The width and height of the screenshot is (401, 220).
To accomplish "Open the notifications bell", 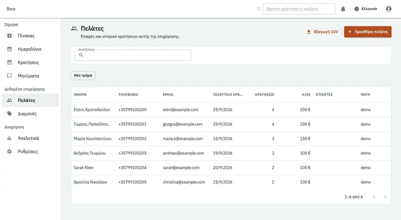I will (343, 9).
